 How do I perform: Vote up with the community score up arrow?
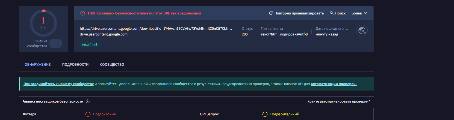(x=58, y=42)
